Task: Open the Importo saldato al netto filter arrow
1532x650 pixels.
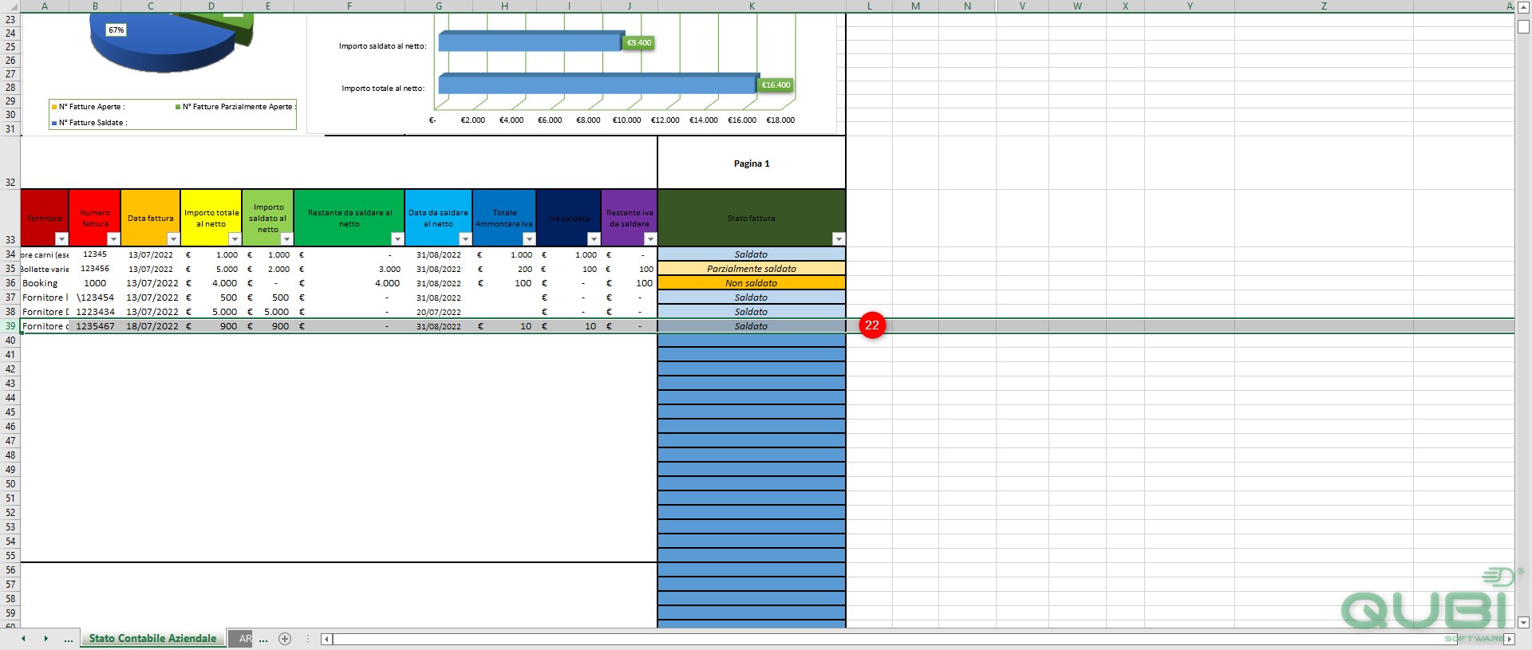Action: [x=286, y=239]
